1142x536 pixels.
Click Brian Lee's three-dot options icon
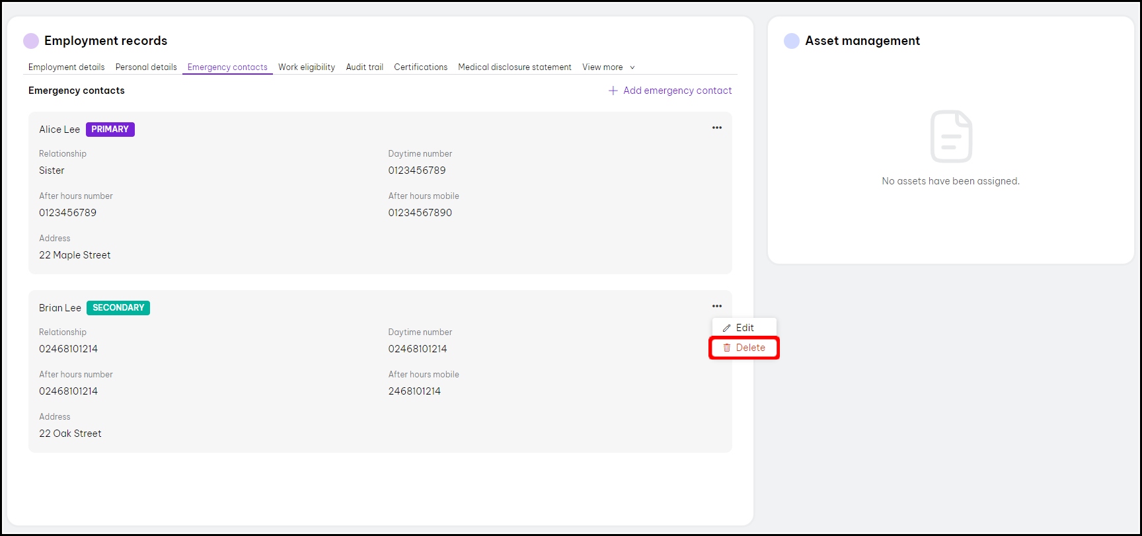point(716,306)
